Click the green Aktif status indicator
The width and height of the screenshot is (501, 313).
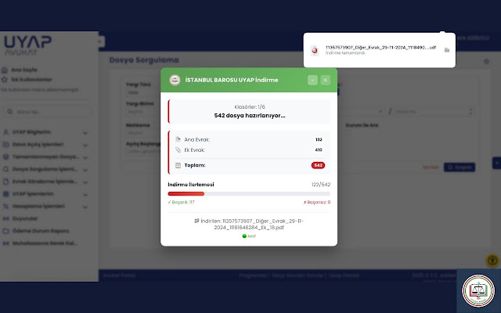pyautogui.click(x=249, y=236)
